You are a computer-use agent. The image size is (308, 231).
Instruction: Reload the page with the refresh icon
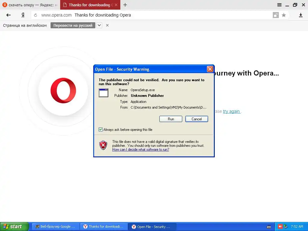coord(35,15)
